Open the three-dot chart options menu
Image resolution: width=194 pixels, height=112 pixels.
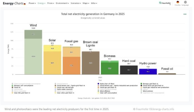pyautogui.click(x=185, y=14)
